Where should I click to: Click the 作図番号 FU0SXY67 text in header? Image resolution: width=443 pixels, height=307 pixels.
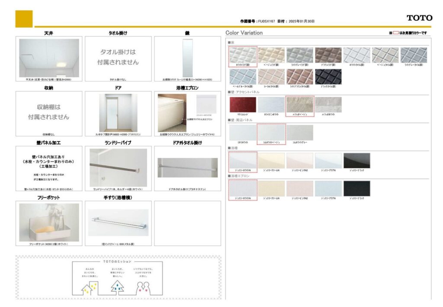click(257, 21)
